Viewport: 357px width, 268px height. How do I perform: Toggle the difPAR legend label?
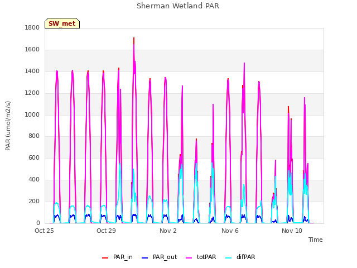(x=245, y=257)
